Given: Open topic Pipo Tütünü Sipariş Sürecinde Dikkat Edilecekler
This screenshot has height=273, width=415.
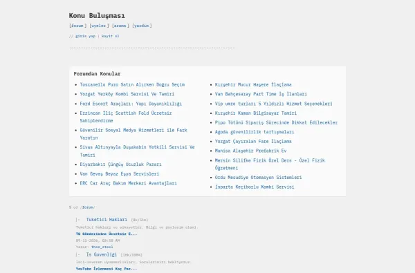Looking at the screenshot, I should pos(276,122).
